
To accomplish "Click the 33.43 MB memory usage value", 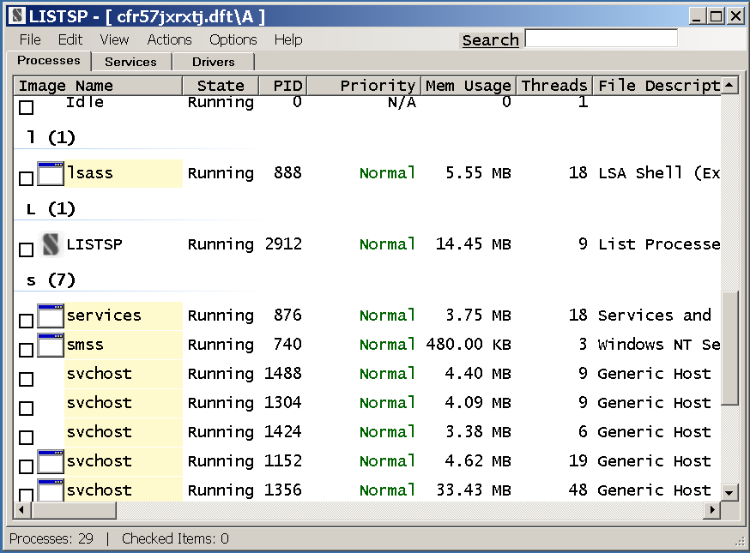I will 474,490.
